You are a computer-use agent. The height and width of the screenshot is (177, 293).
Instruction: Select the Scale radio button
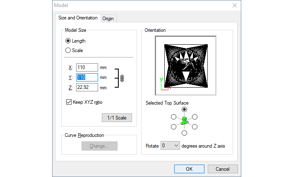(68, 50)
